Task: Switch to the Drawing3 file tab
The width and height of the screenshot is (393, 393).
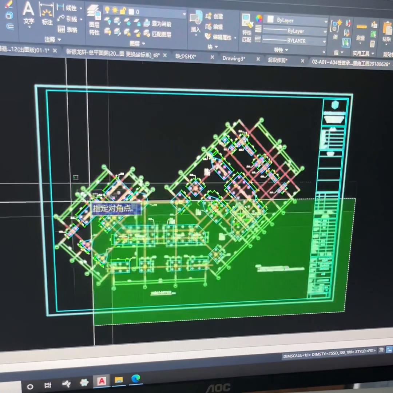Action: click(x=234, y=59)
